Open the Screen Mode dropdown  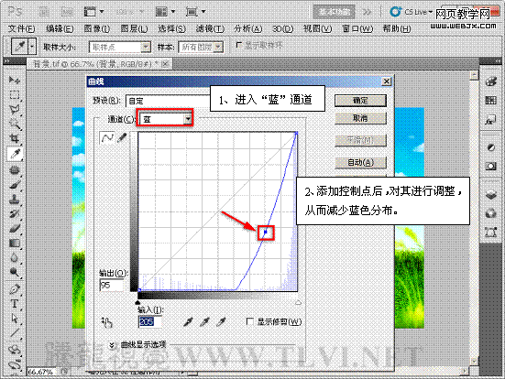[196, 12]
